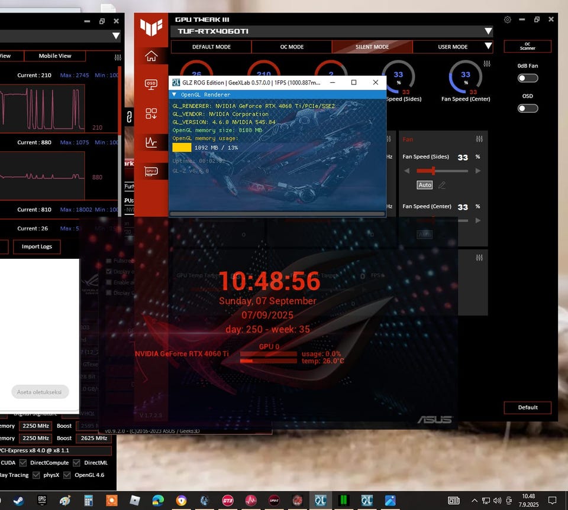This screenshot has width=568, height=510.
Task: Expand the User Mode profile dropdown arrow
Action: coord(488,47)
